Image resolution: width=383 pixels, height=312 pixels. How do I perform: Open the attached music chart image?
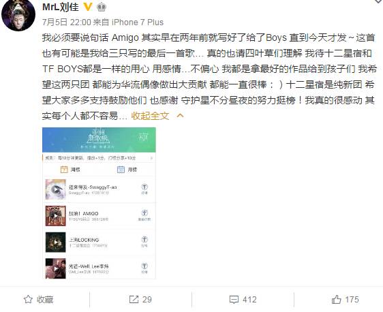(x=99, y=203)
